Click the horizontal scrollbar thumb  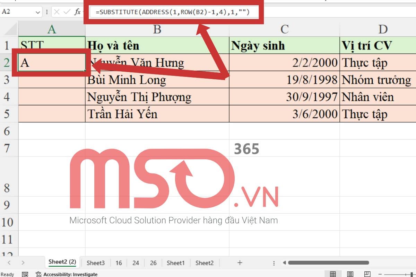[328, 263]
